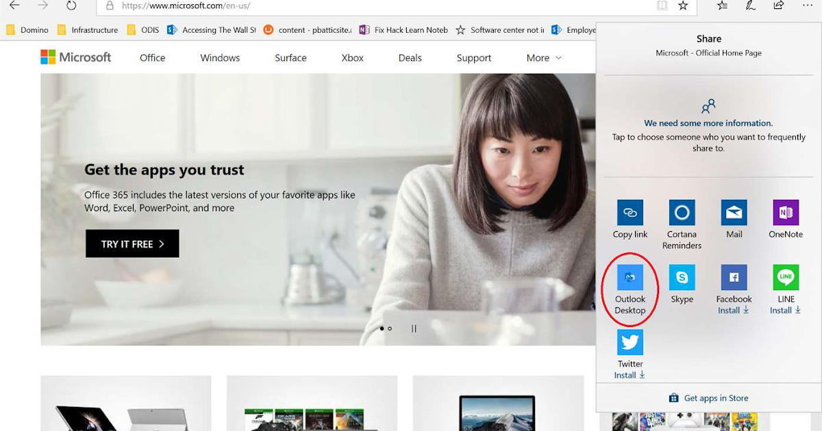Click Install link under LINE
The image size is (822, 431).
tap(786, 311)
